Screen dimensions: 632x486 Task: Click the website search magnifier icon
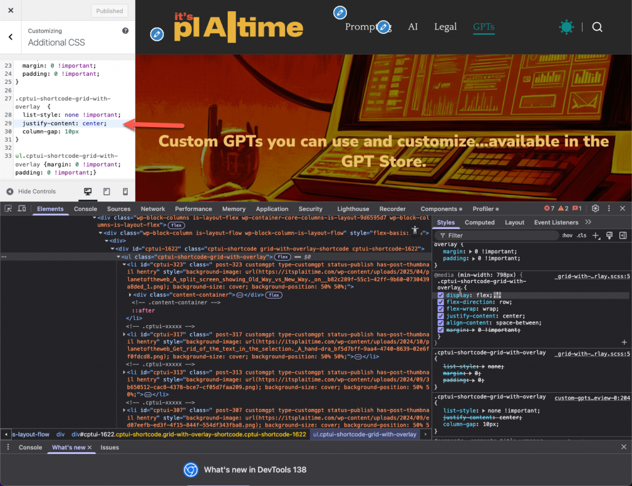pos(597,27)
